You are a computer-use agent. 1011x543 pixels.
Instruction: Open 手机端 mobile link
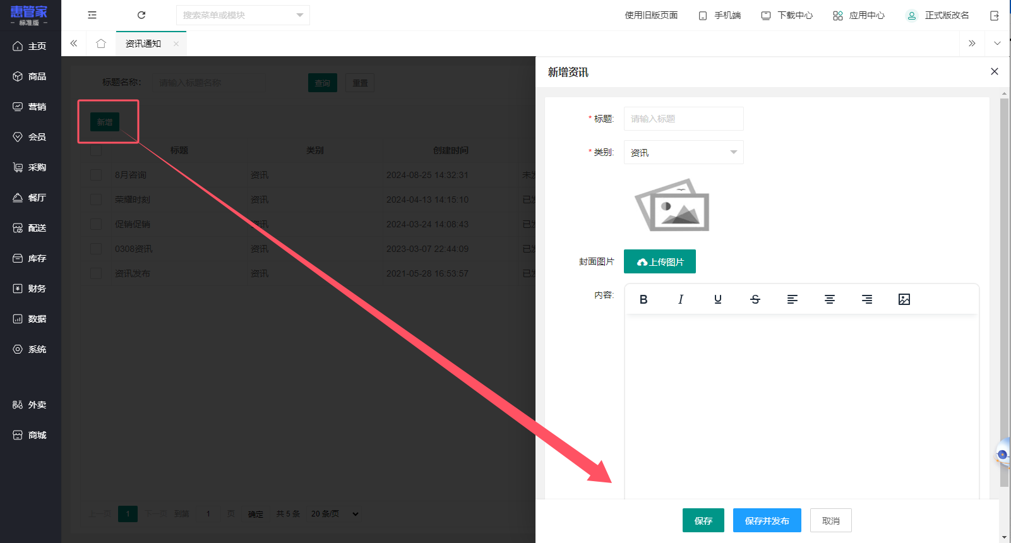click(720, 15)
